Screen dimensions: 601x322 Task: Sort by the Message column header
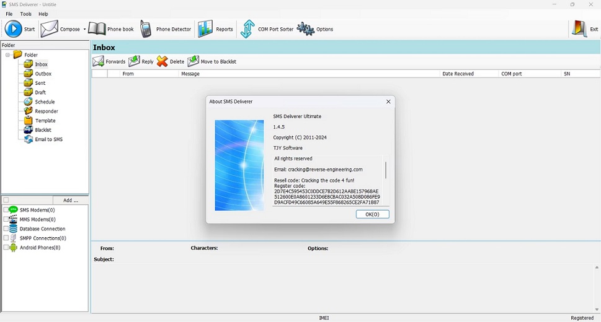[309, 74]
